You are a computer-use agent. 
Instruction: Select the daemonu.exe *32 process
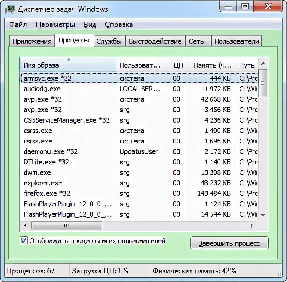click(x=139, y=151)
